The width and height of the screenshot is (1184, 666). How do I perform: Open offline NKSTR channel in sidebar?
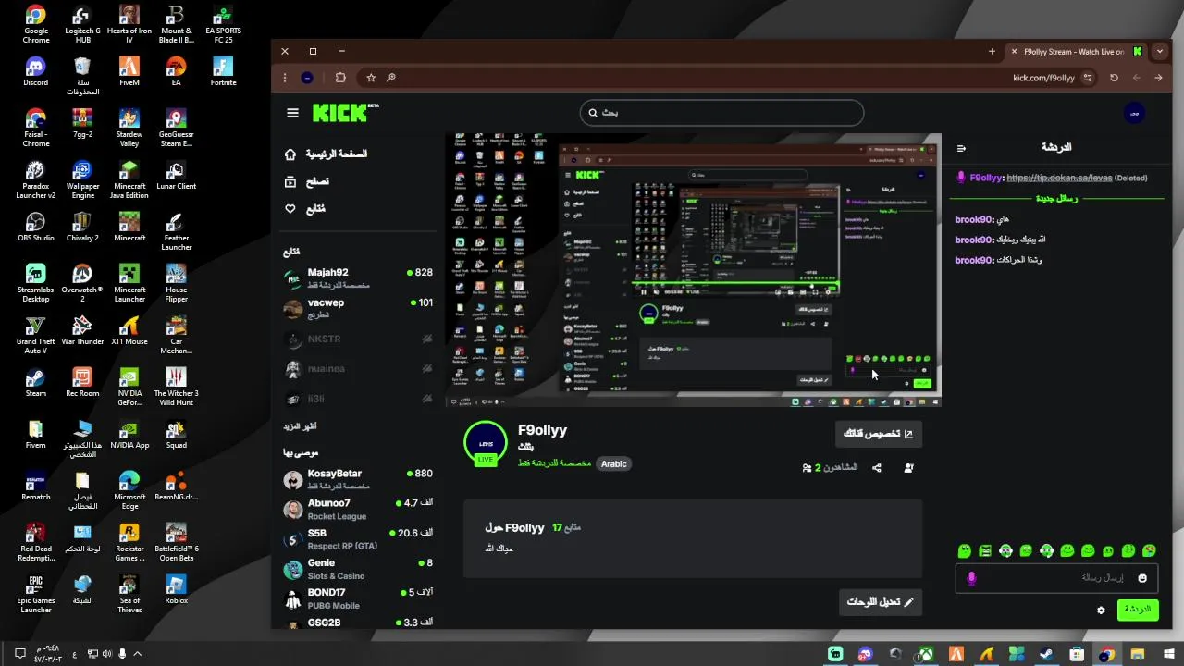point(359,339)
